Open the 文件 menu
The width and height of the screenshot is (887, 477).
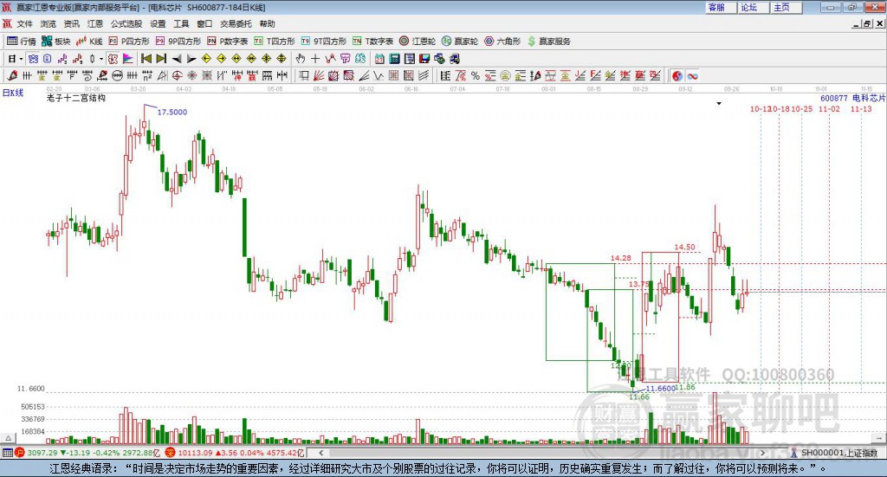[x=24, y=23]
